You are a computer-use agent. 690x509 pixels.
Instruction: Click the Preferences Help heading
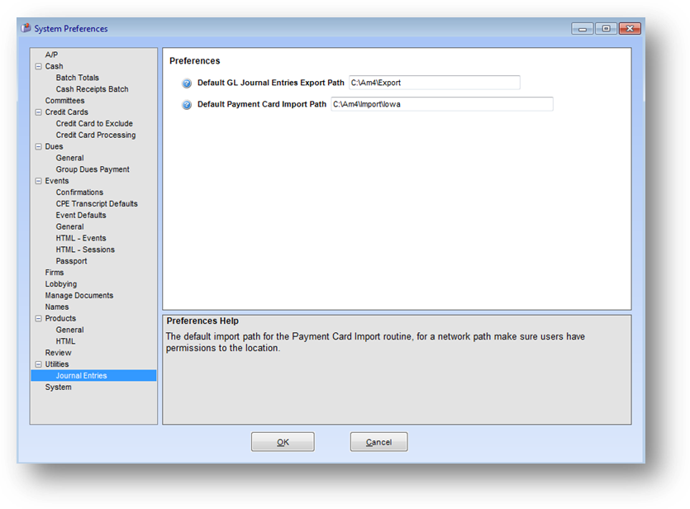(x=202, y=321)
